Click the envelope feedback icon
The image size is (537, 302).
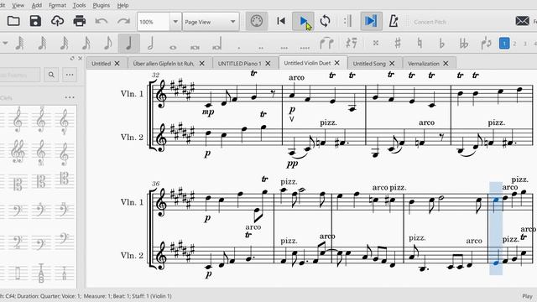point(522,21)
